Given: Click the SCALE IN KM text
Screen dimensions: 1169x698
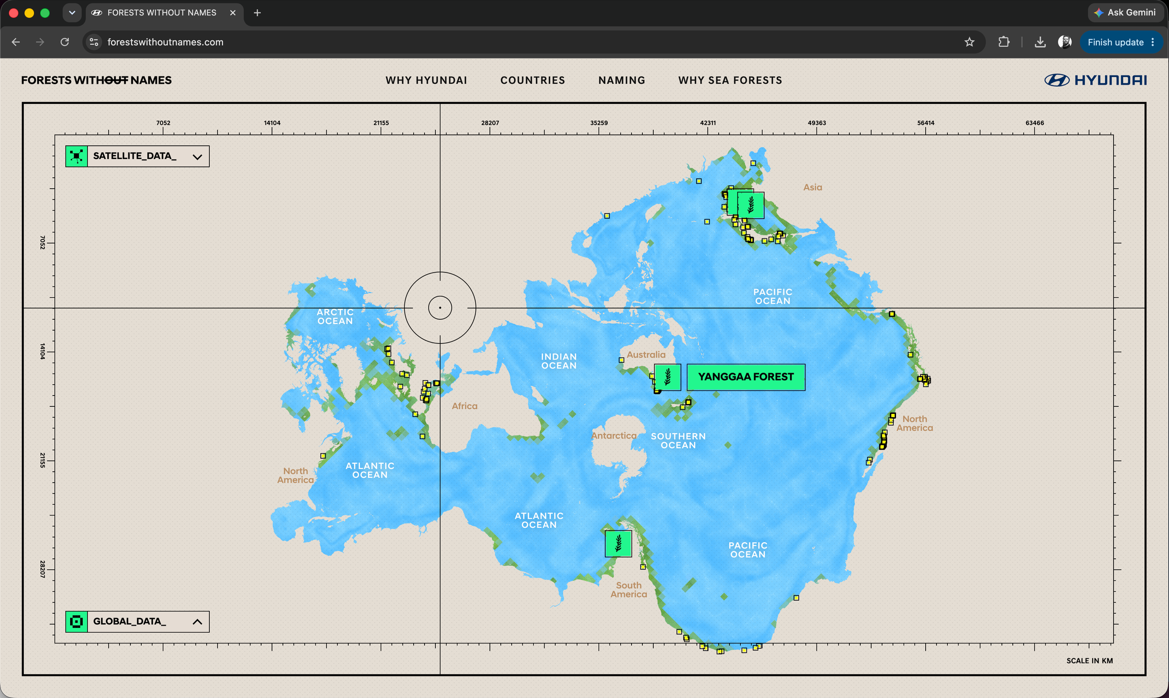Looking at the screenshot, I should point(1089,661).
